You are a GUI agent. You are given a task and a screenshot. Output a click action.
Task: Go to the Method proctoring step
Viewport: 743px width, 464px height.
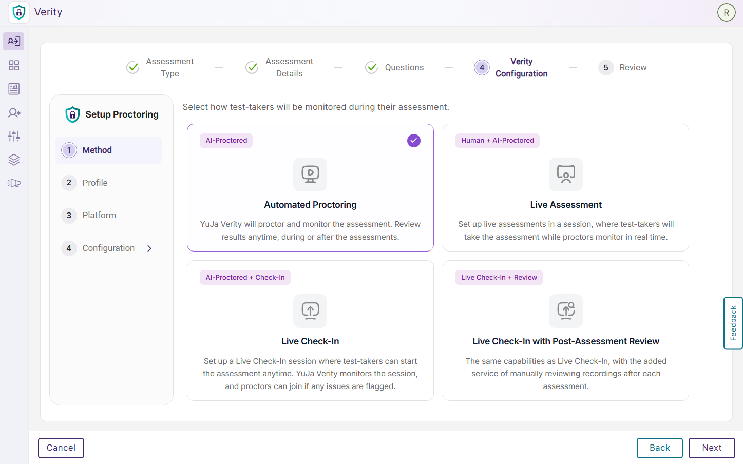108,150
